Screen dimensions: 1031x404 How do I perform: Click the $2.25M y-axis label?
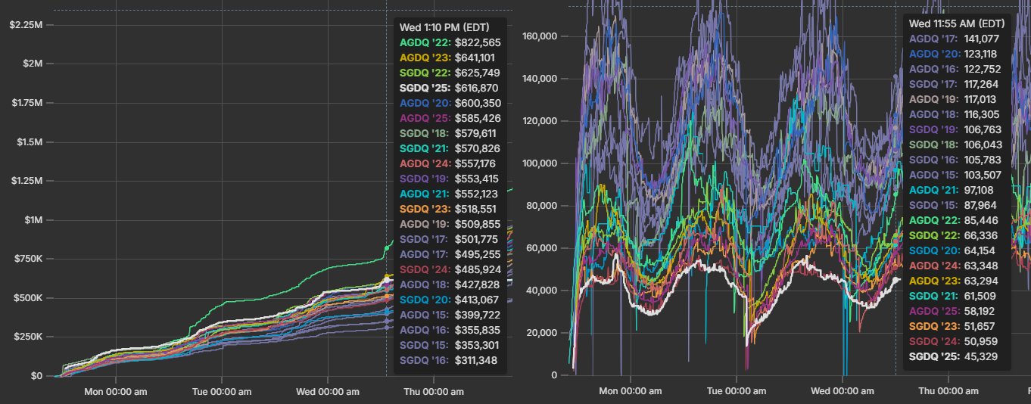[x=26, y=25]
